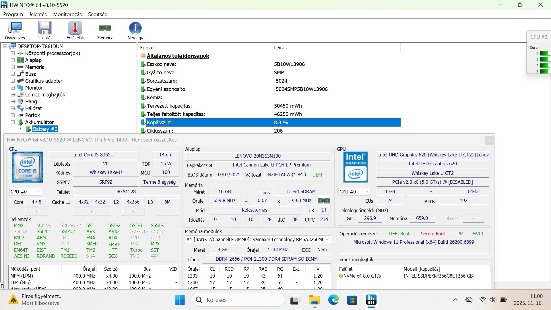Open the GPU #0 selector dropdown
Screen dimensions: 551x310
tap(354, 192)
